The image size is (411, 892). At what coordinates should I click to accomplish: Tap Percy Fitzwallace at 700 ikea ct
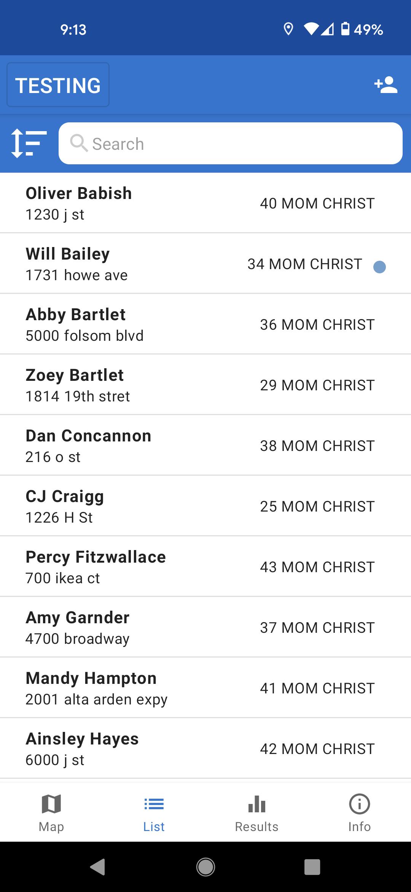[205, 567]
